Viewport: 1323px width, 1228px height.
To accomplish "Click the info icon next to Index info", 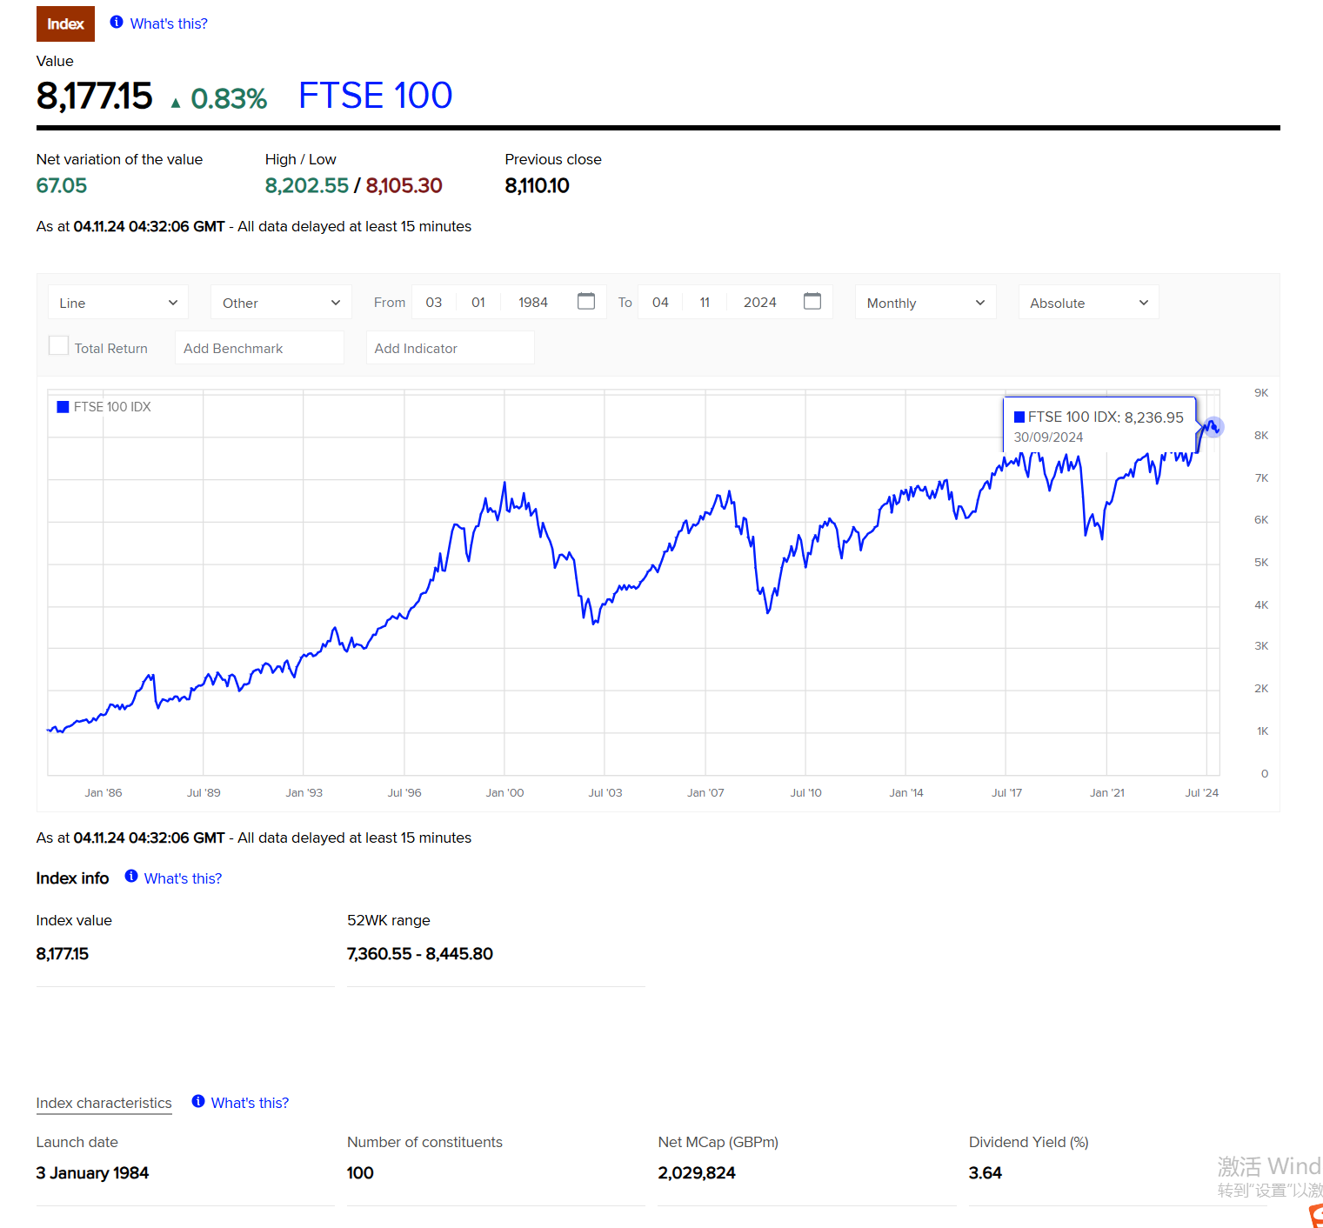I will click(131, 877).
